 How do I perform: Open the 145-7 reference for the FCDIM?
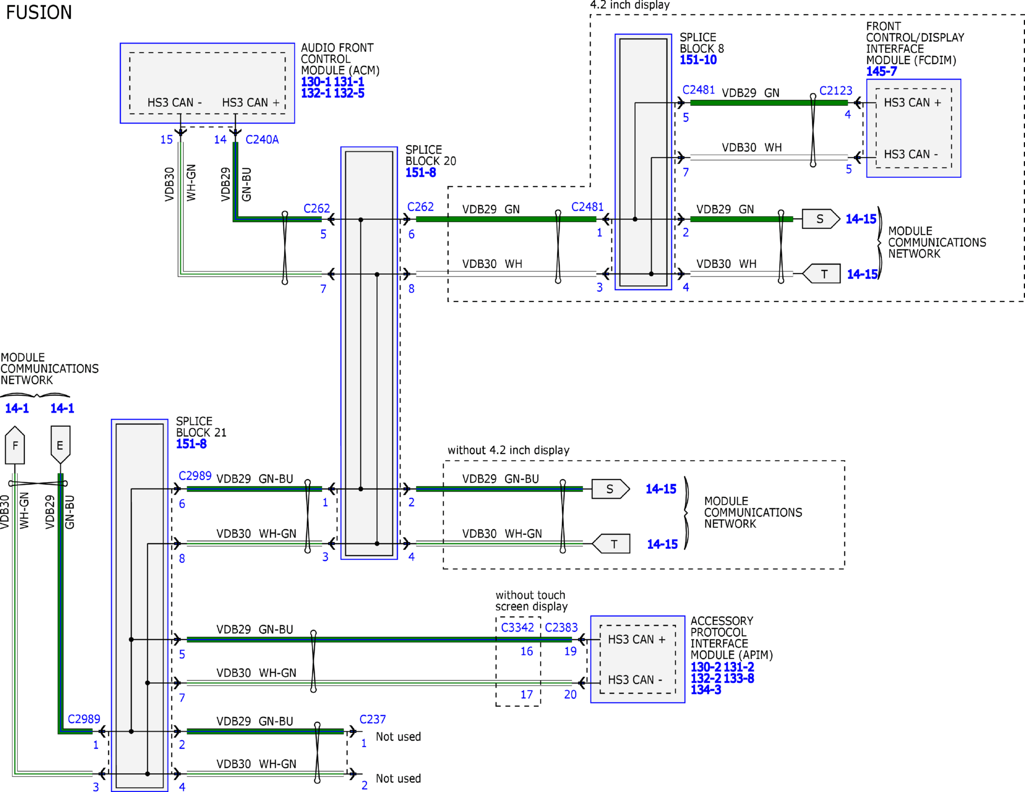(882, 72)
